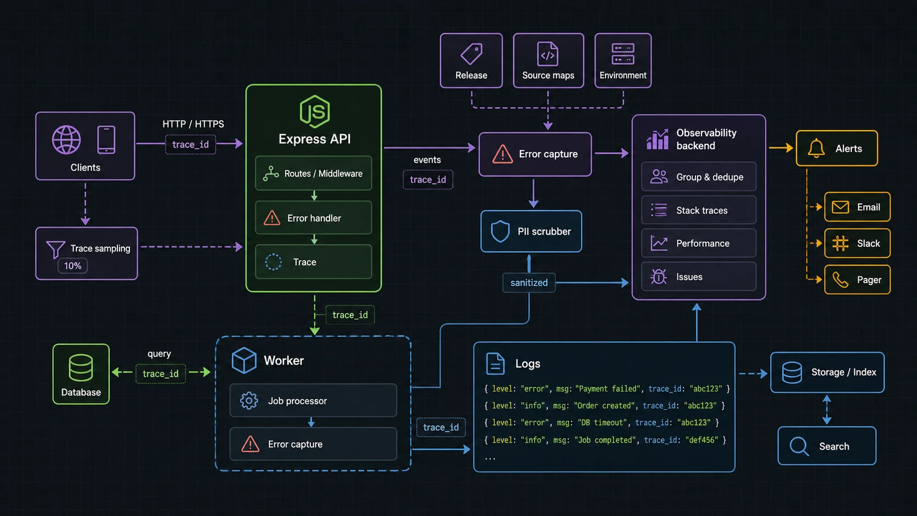
Task: Click the Worker cube icon
Action: (244, 360)
